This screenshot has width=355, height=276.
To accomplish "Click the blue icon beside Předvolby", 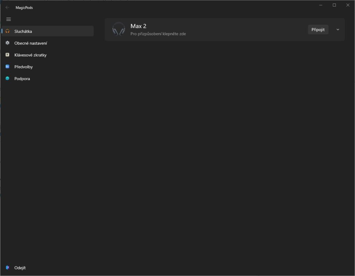I will 8,67.
